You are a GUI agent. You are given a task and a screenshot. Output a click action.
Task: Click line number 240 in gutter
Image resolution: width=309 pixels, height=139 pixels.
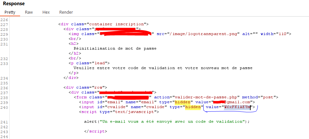[4, 107]
